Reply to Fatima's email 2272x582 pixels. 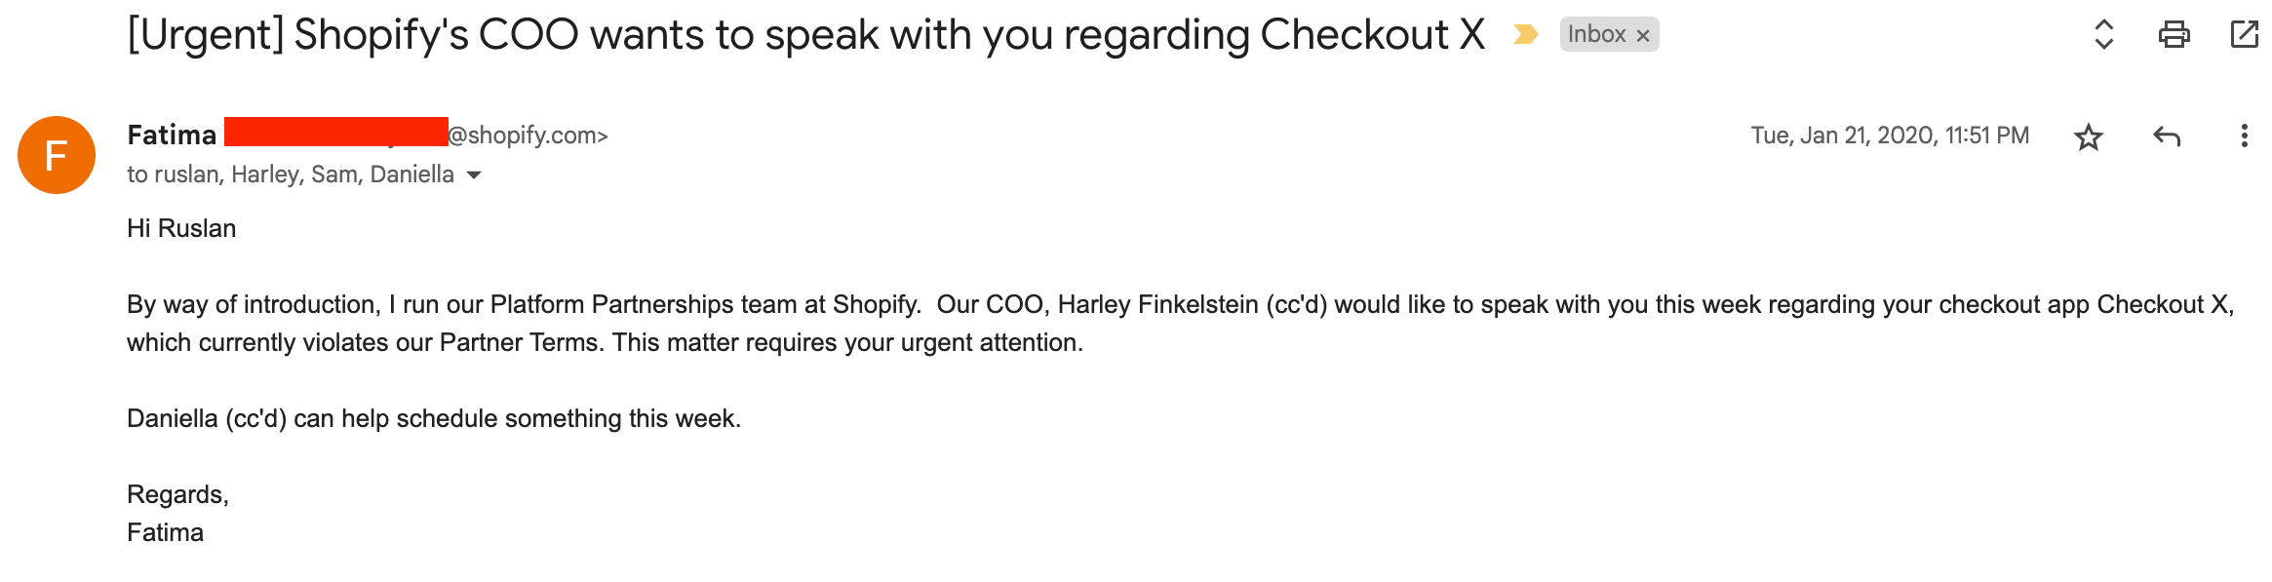(2166, 136)
